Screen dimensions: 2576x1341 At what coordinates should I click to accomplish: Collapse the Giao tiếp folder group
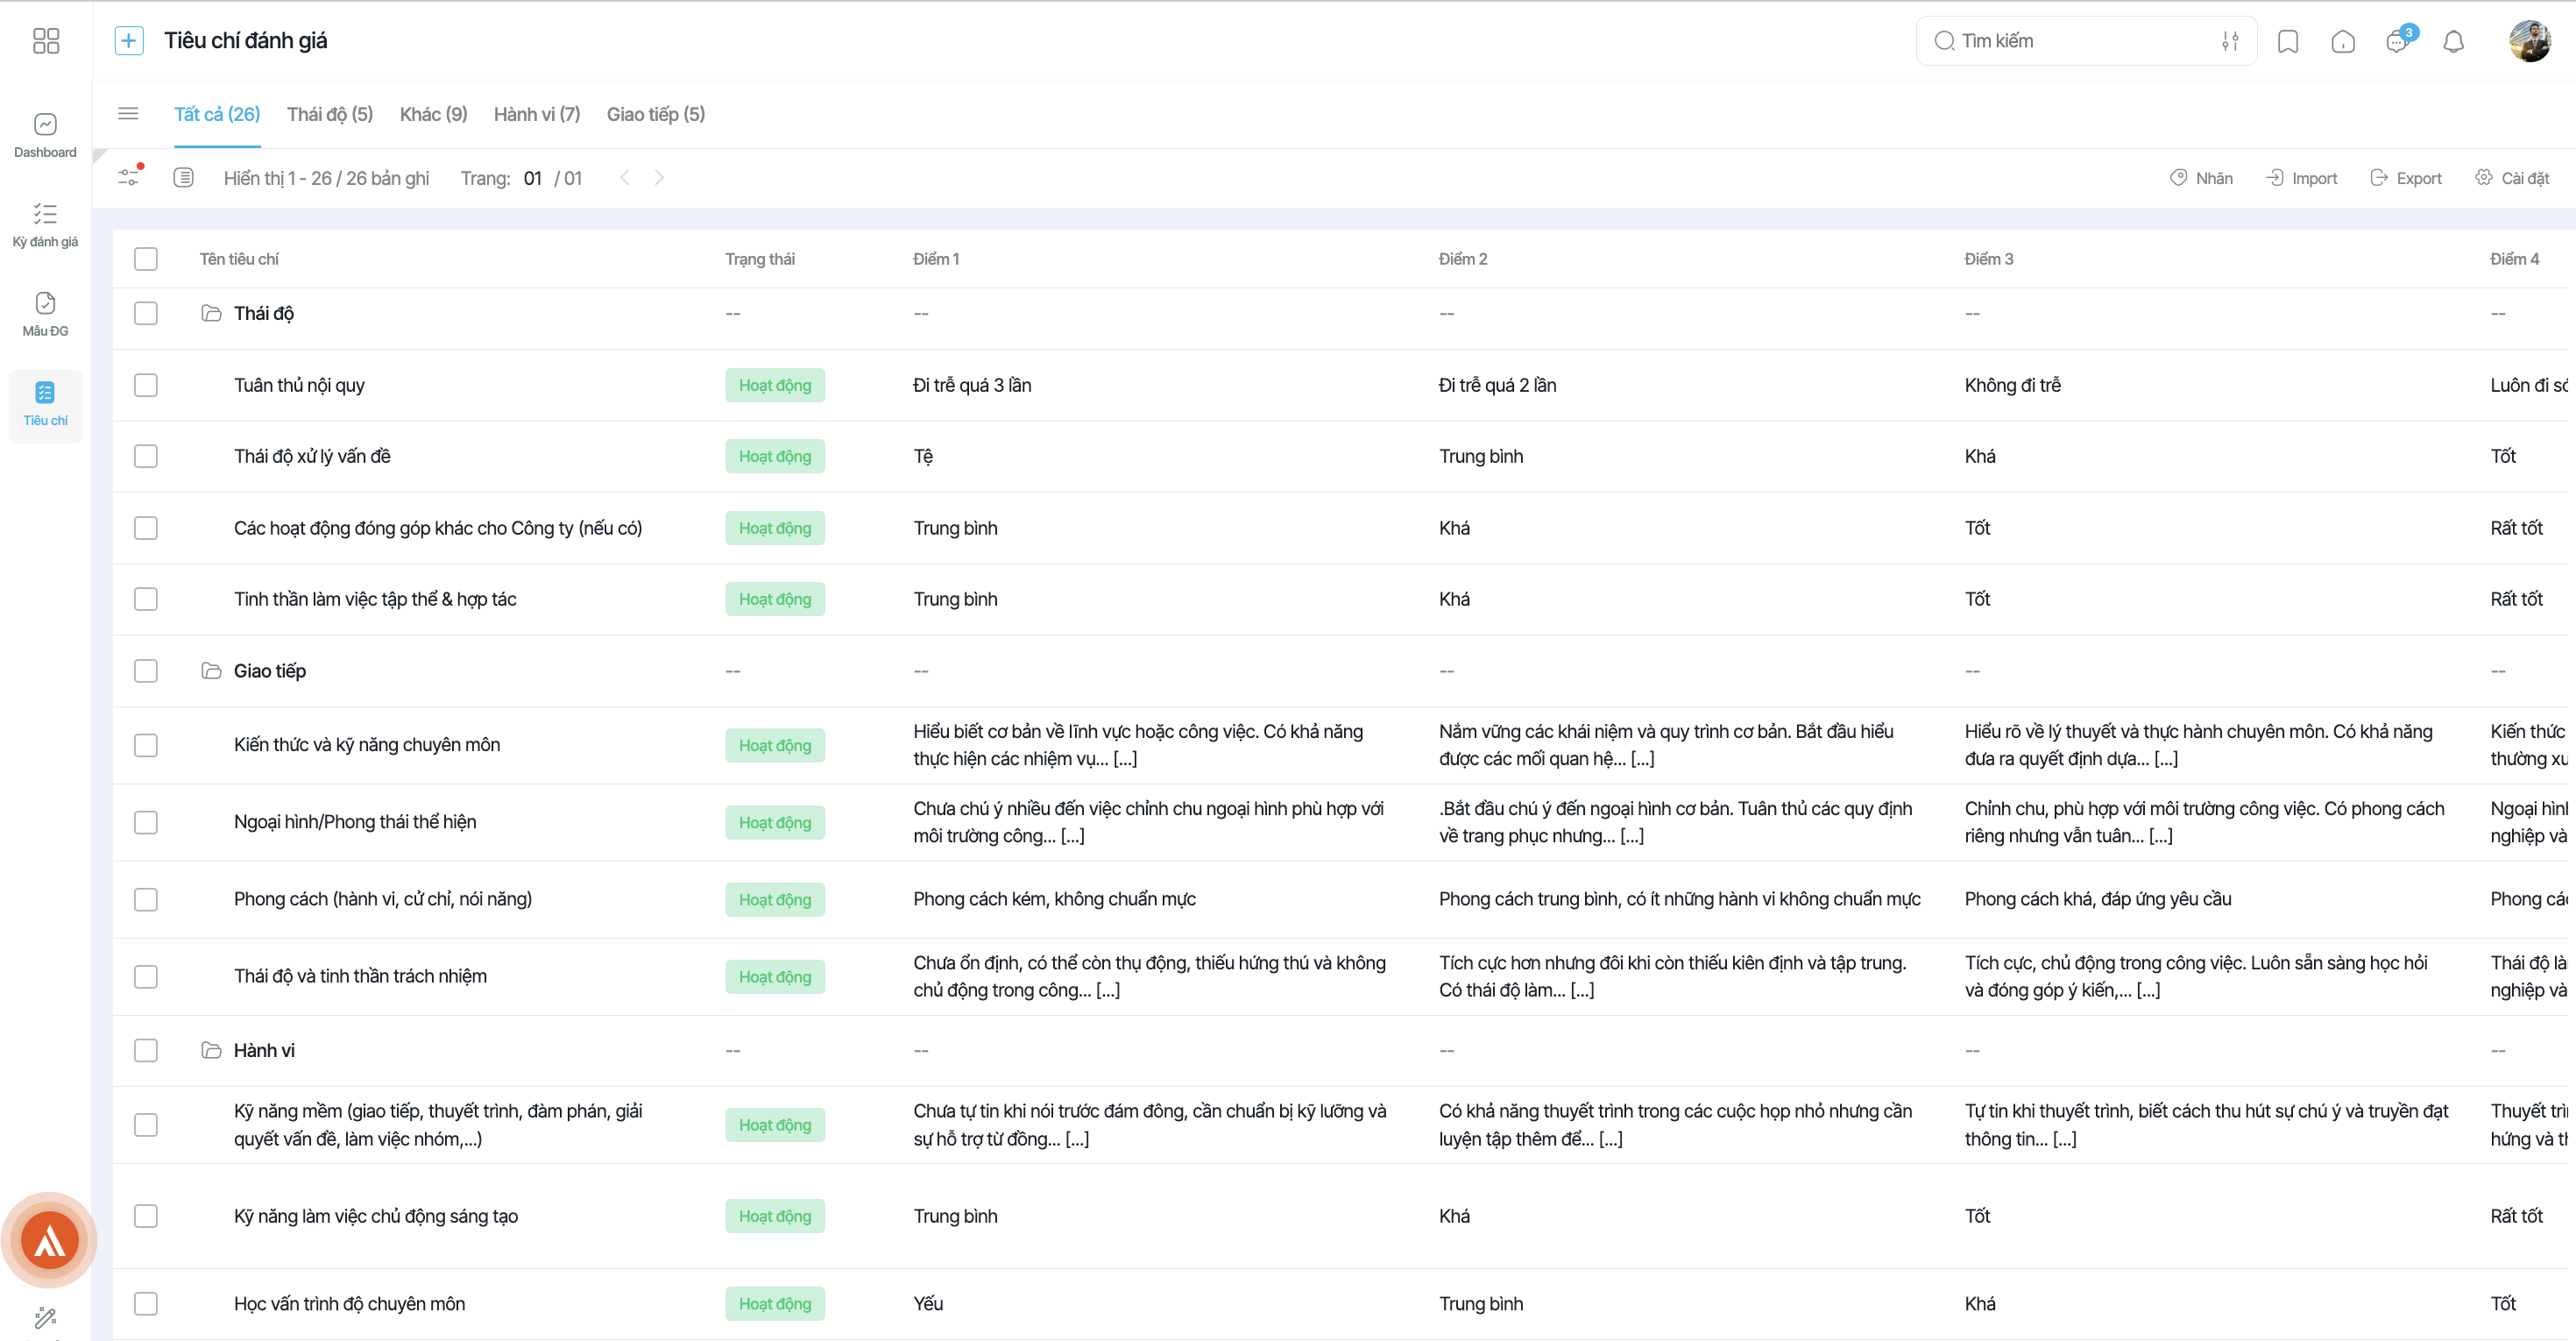click(211, 670)
